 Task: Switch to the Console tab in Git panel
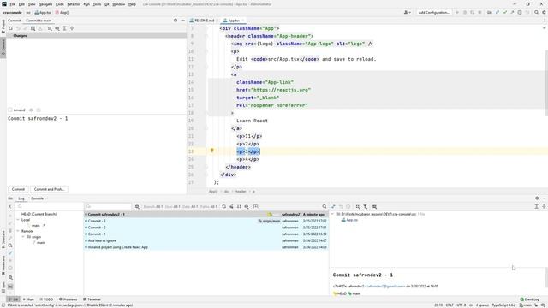37,198
